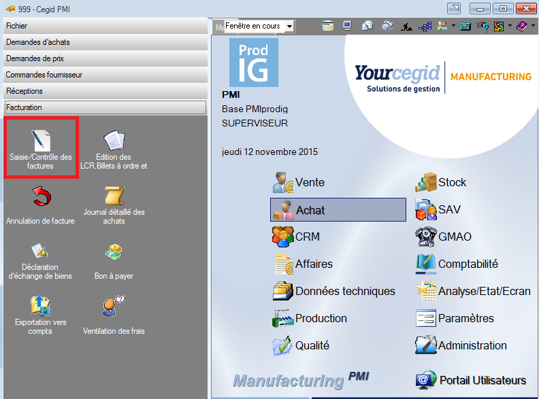Select the Achat module

coord(338,209)
